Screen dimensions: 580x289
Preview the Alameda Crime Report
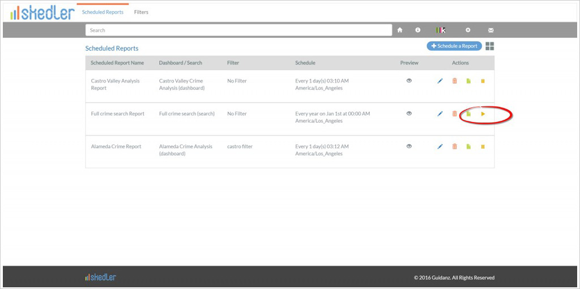tap(409, 146)
